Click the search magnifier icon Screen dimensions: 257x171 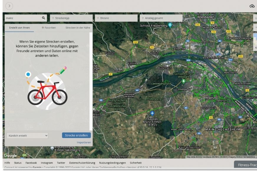(43, 18)
